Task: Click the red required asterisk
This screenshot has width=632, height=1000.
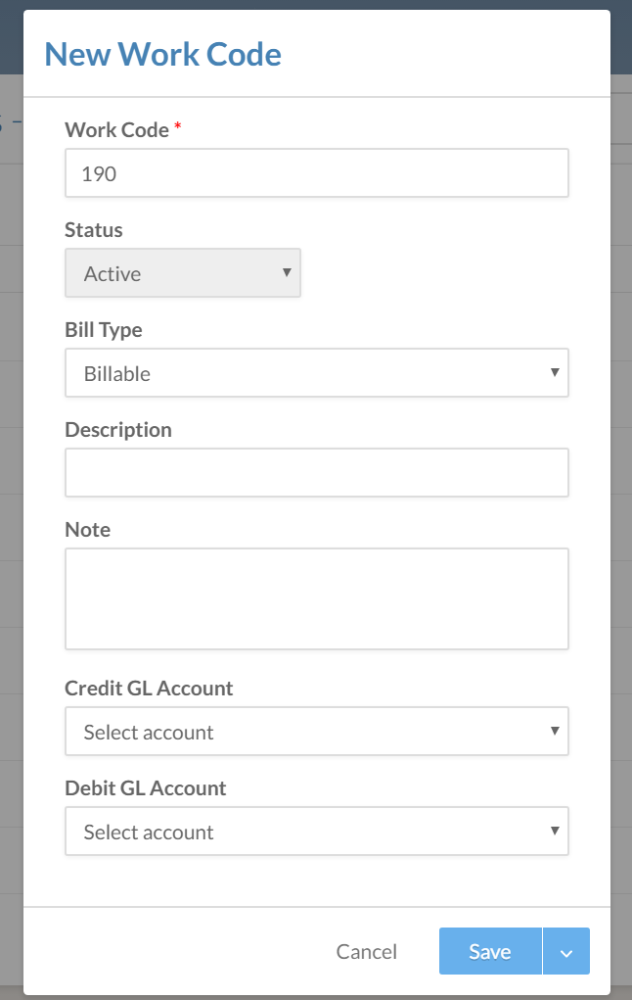Action: point(178,129)
